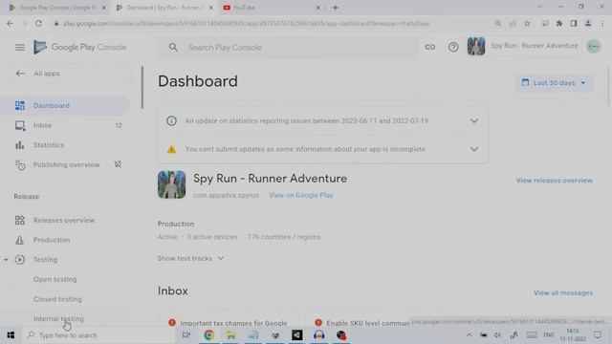612x344 pixels.
Task: Open Open testing track
Action: [55, 280]
